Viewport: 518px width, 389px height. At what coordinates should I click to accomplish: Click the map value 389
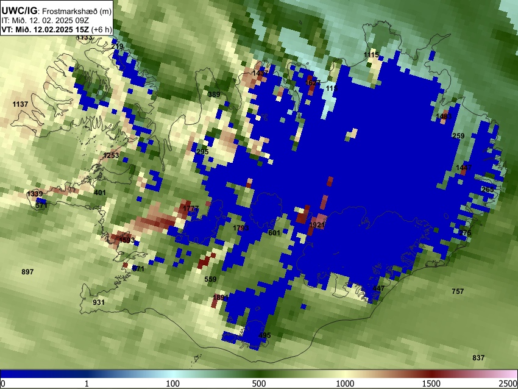point(214,95)
